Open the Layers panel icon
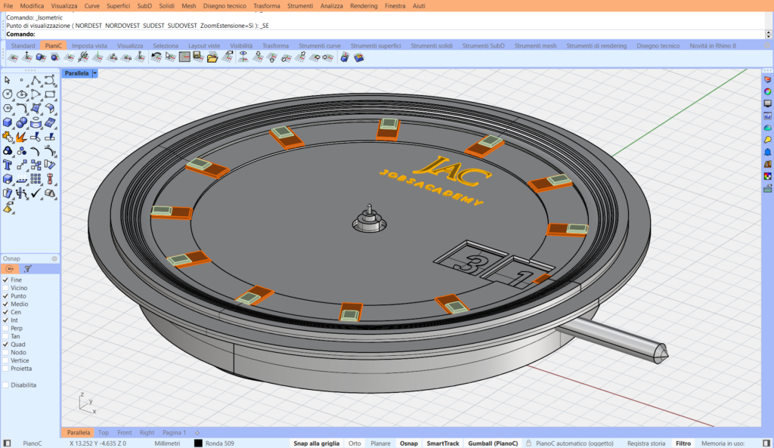 [x=768, y=79]
